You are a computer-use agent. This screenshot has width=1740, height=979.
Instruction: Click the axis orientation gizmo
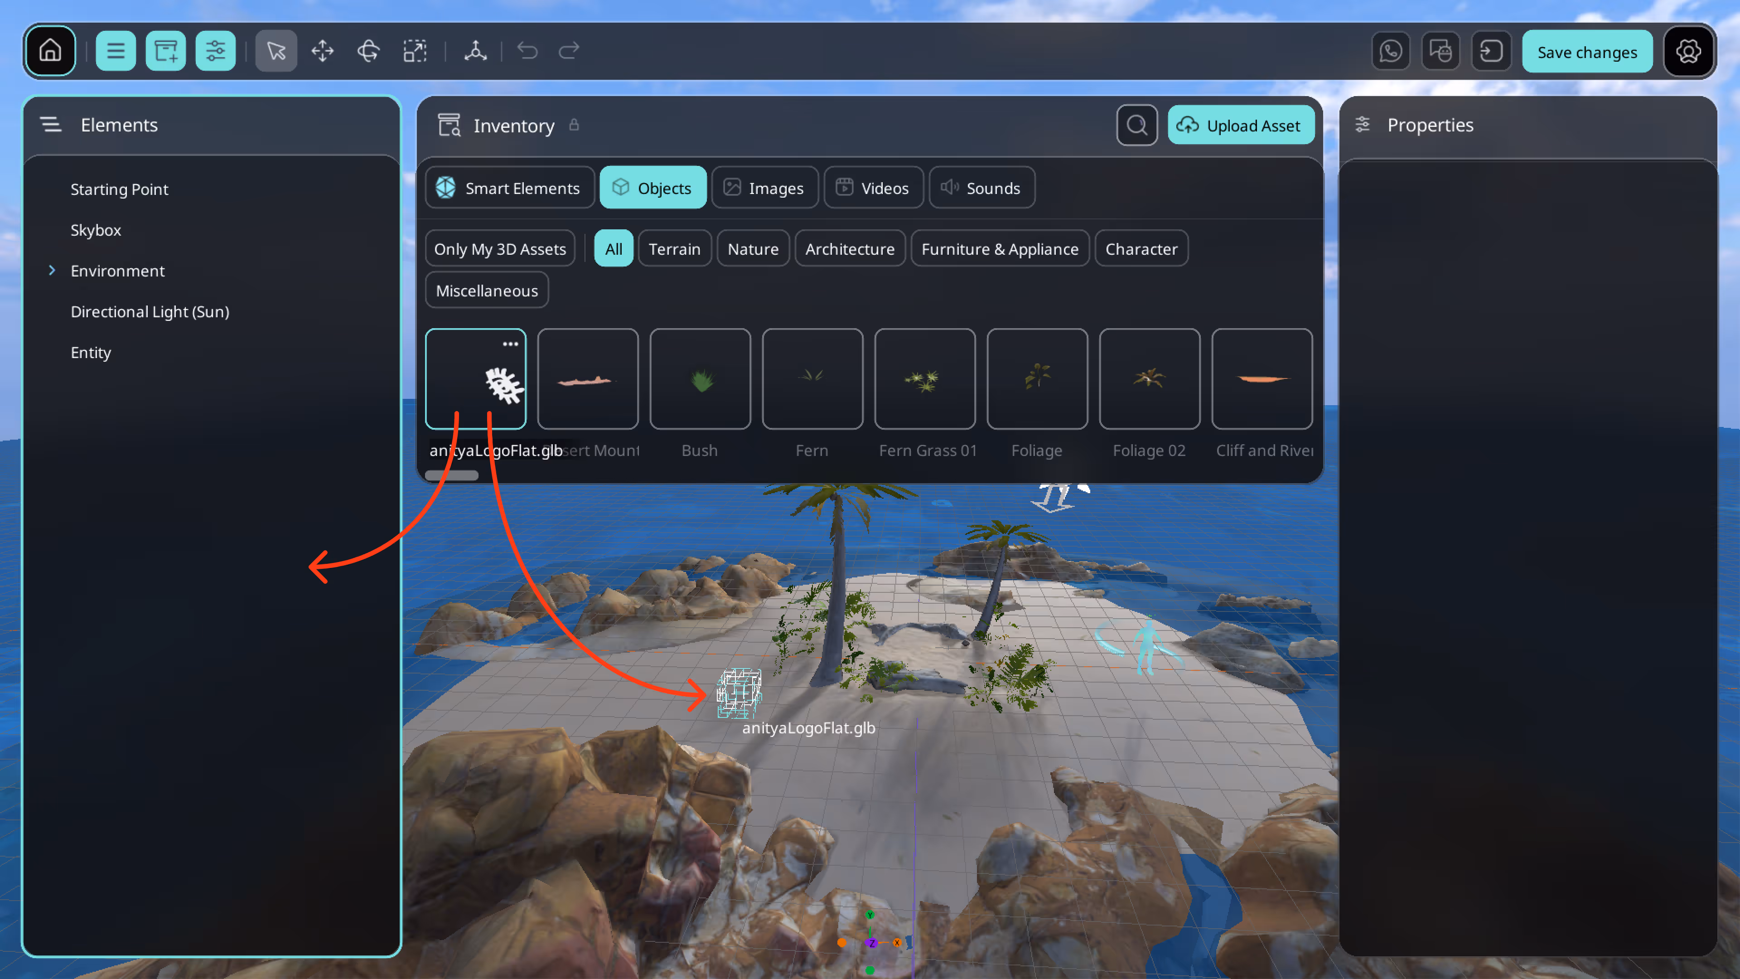[870, 942]
